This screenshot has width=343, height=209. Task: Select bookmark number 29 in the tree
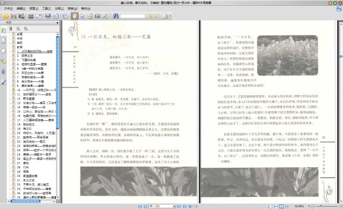[23, 172]
